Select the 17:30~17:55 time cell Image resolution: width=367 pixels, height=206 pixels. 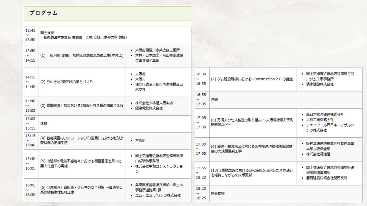click(202, 149)
